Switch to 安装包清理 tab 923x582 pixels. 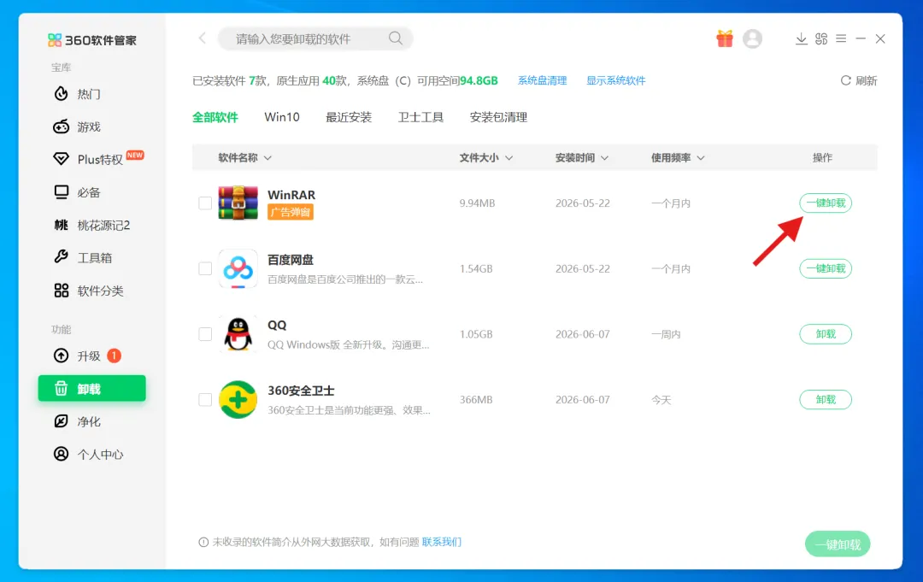click(x=498, y=117)
